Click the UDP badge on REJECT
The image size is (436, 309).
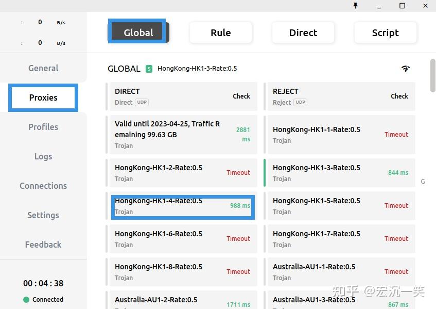(x=300, y=102)
